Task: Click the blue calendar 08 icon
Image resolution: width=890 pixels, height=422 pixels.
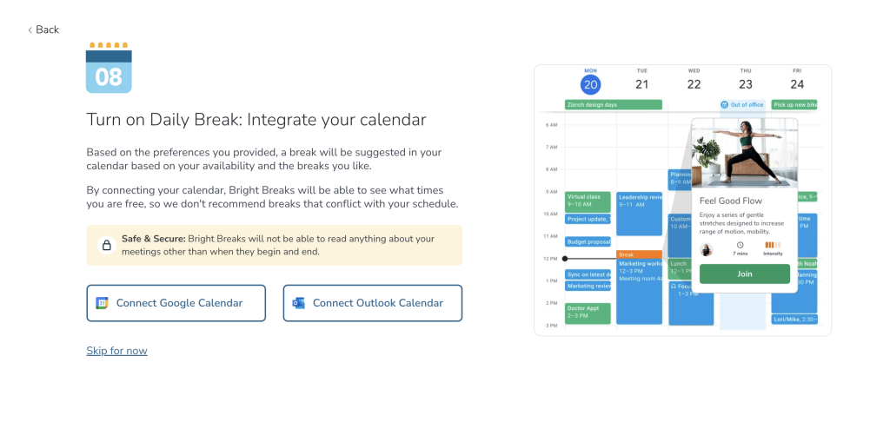Action: pos(109,68)
